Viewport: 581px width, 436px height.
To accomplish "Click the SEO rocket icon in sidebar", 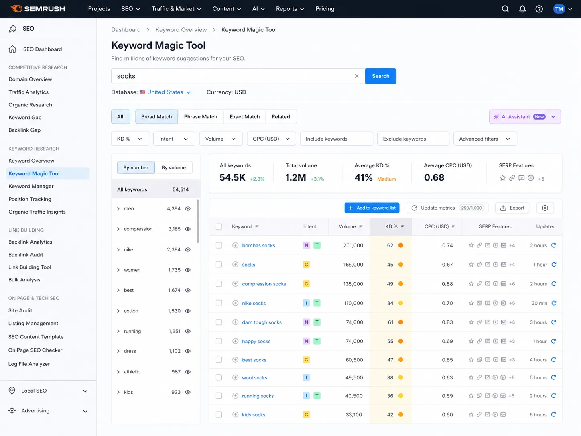I will 12,29.
